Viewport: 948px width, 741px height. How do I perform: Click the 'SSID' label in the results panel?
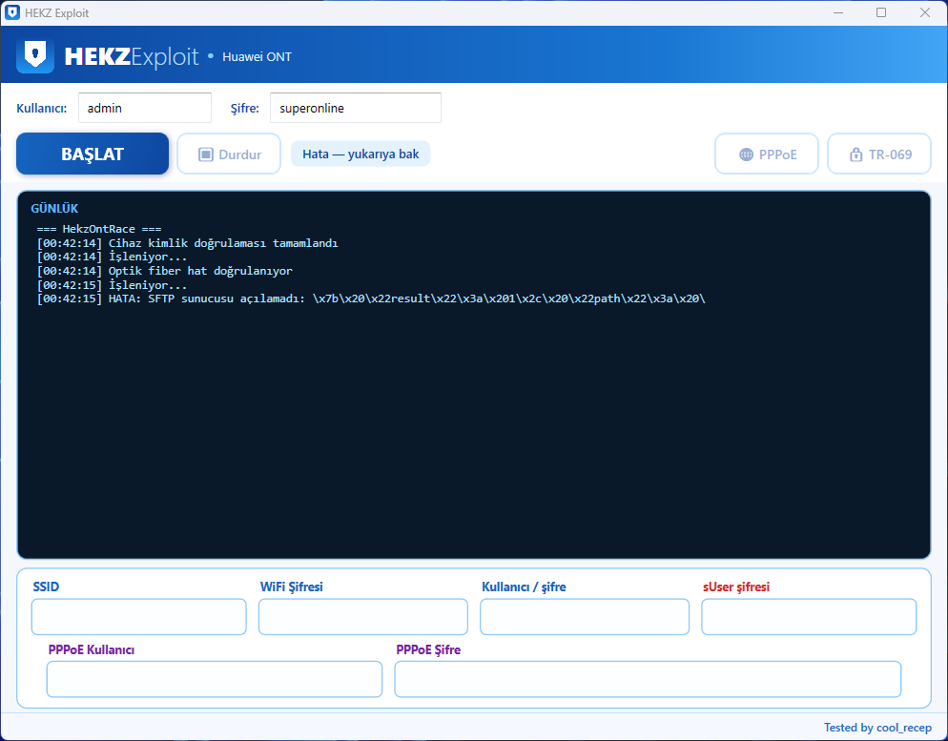click(x=46, y=587)
